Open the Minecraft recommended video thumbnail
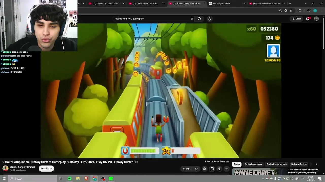The width and height of the screenshot is (325, 182). (259, 172)
